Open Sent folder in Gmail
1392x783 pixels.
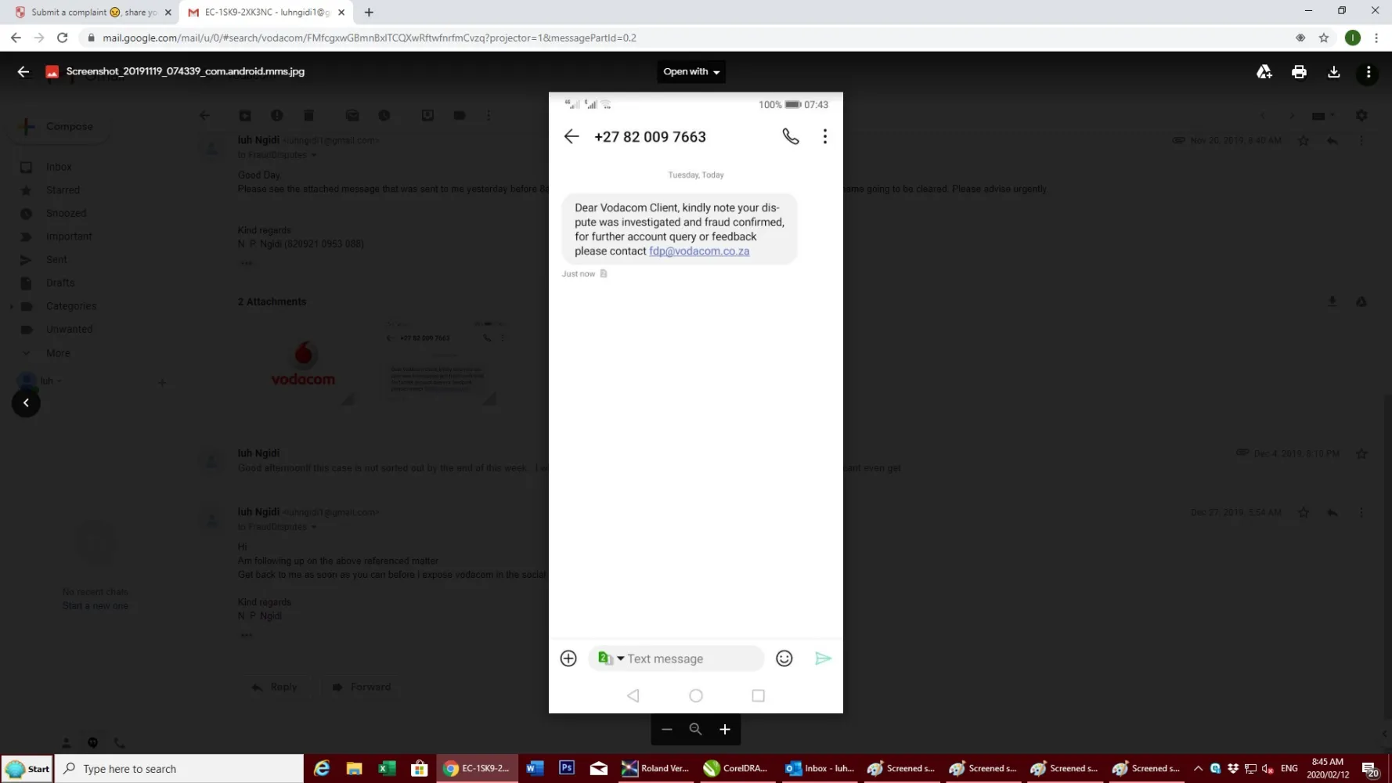point(56,259)
